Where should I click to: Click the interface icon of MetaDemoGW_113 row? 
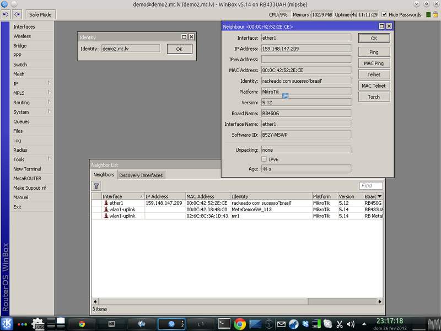coord(106,210)
